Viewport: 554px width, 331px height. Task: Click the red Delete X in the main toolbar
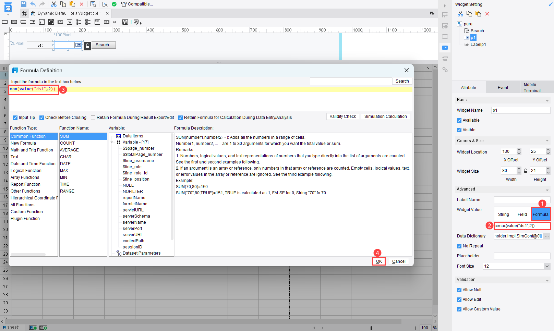(x=82, y=4)
